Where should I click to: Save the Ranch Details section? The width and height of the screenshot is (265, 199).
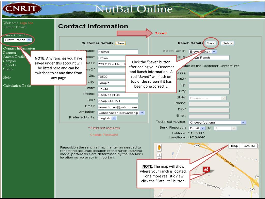(210, 43)
